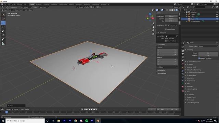This screenshot has width=219, height=123.
Task: Enable Screen Space Reflections checkbox
Action: pyautogui.click(x=188, y=73)
